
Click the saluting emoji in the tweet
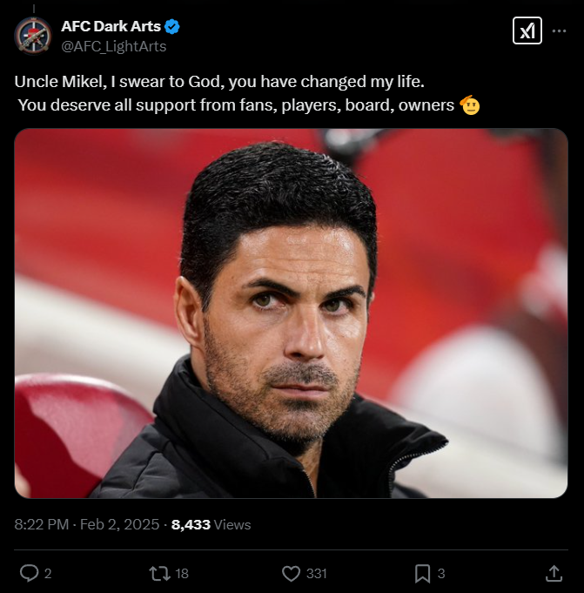[470, 105]
